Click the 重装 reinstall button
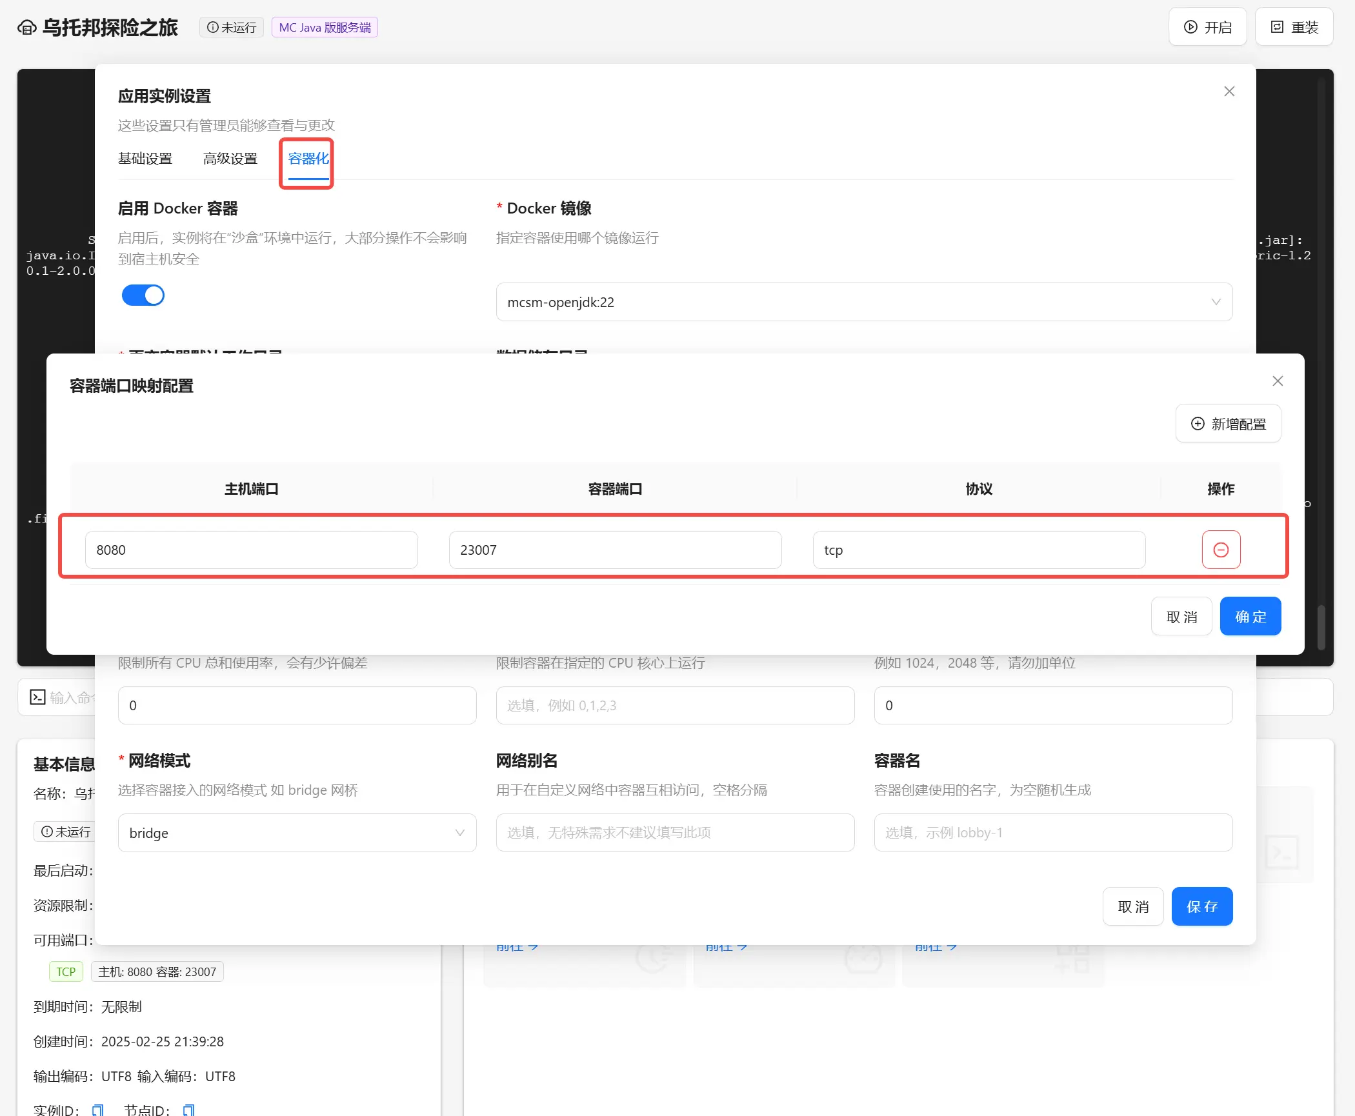 point(1294,27)
